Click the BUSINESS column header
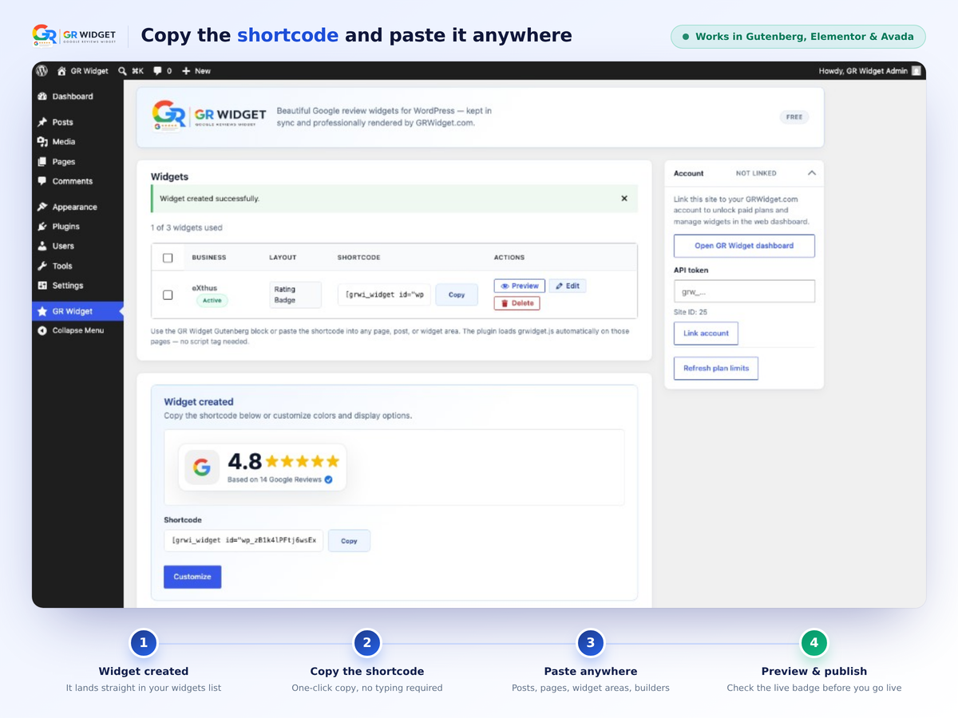The width and height of the screenshot is (958, 718). pos(209,258)
